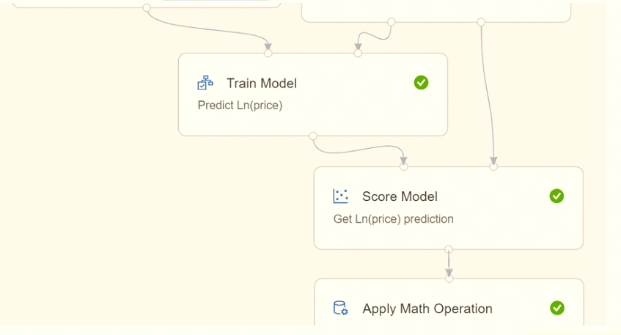Click green checkmark on Apply Math Operation
This screenshot has width=621, height=335.
coord(556,308)
